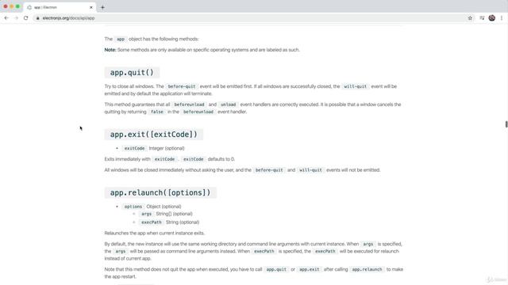Select the app | Electron tab
The image size is (508, 285).
pyautogui.click(x=60, y=7)
